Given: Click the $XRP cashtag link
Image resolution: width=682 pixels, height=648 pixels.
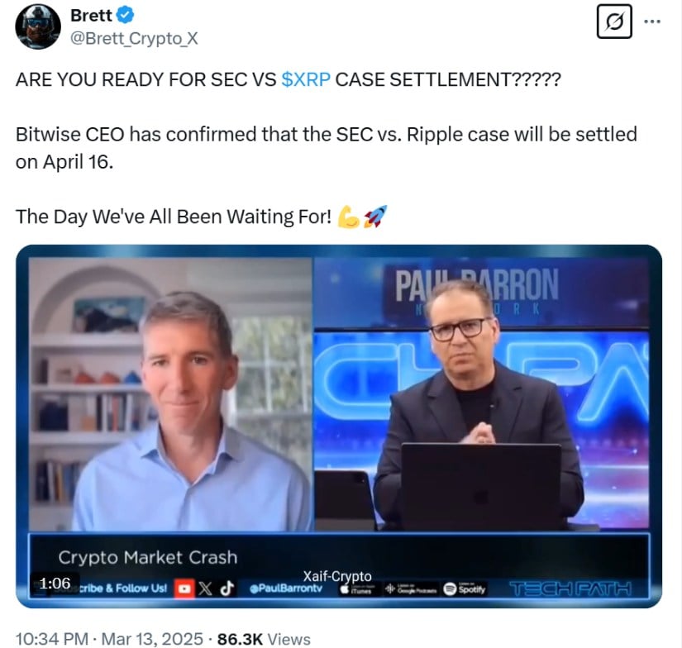Looking at the screenshot, I should click(x=306, y=79).
